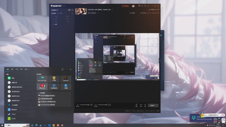This screenshot has width=226, height=127.
Task: Launch Steam from the recent apps list
Action: pos(20,114)
